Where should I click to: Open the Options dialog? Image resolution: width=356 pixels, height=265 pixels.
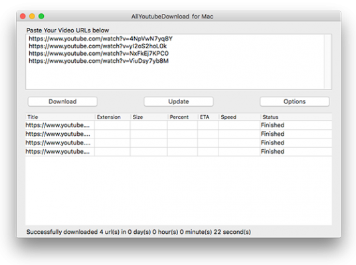(294, 101)
